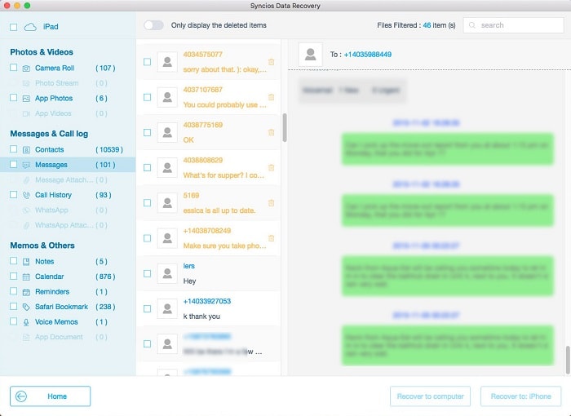The image size is (571, 416).
Task: Tick checkbox for +14033927053 message
Action: (x=147, y=308)
